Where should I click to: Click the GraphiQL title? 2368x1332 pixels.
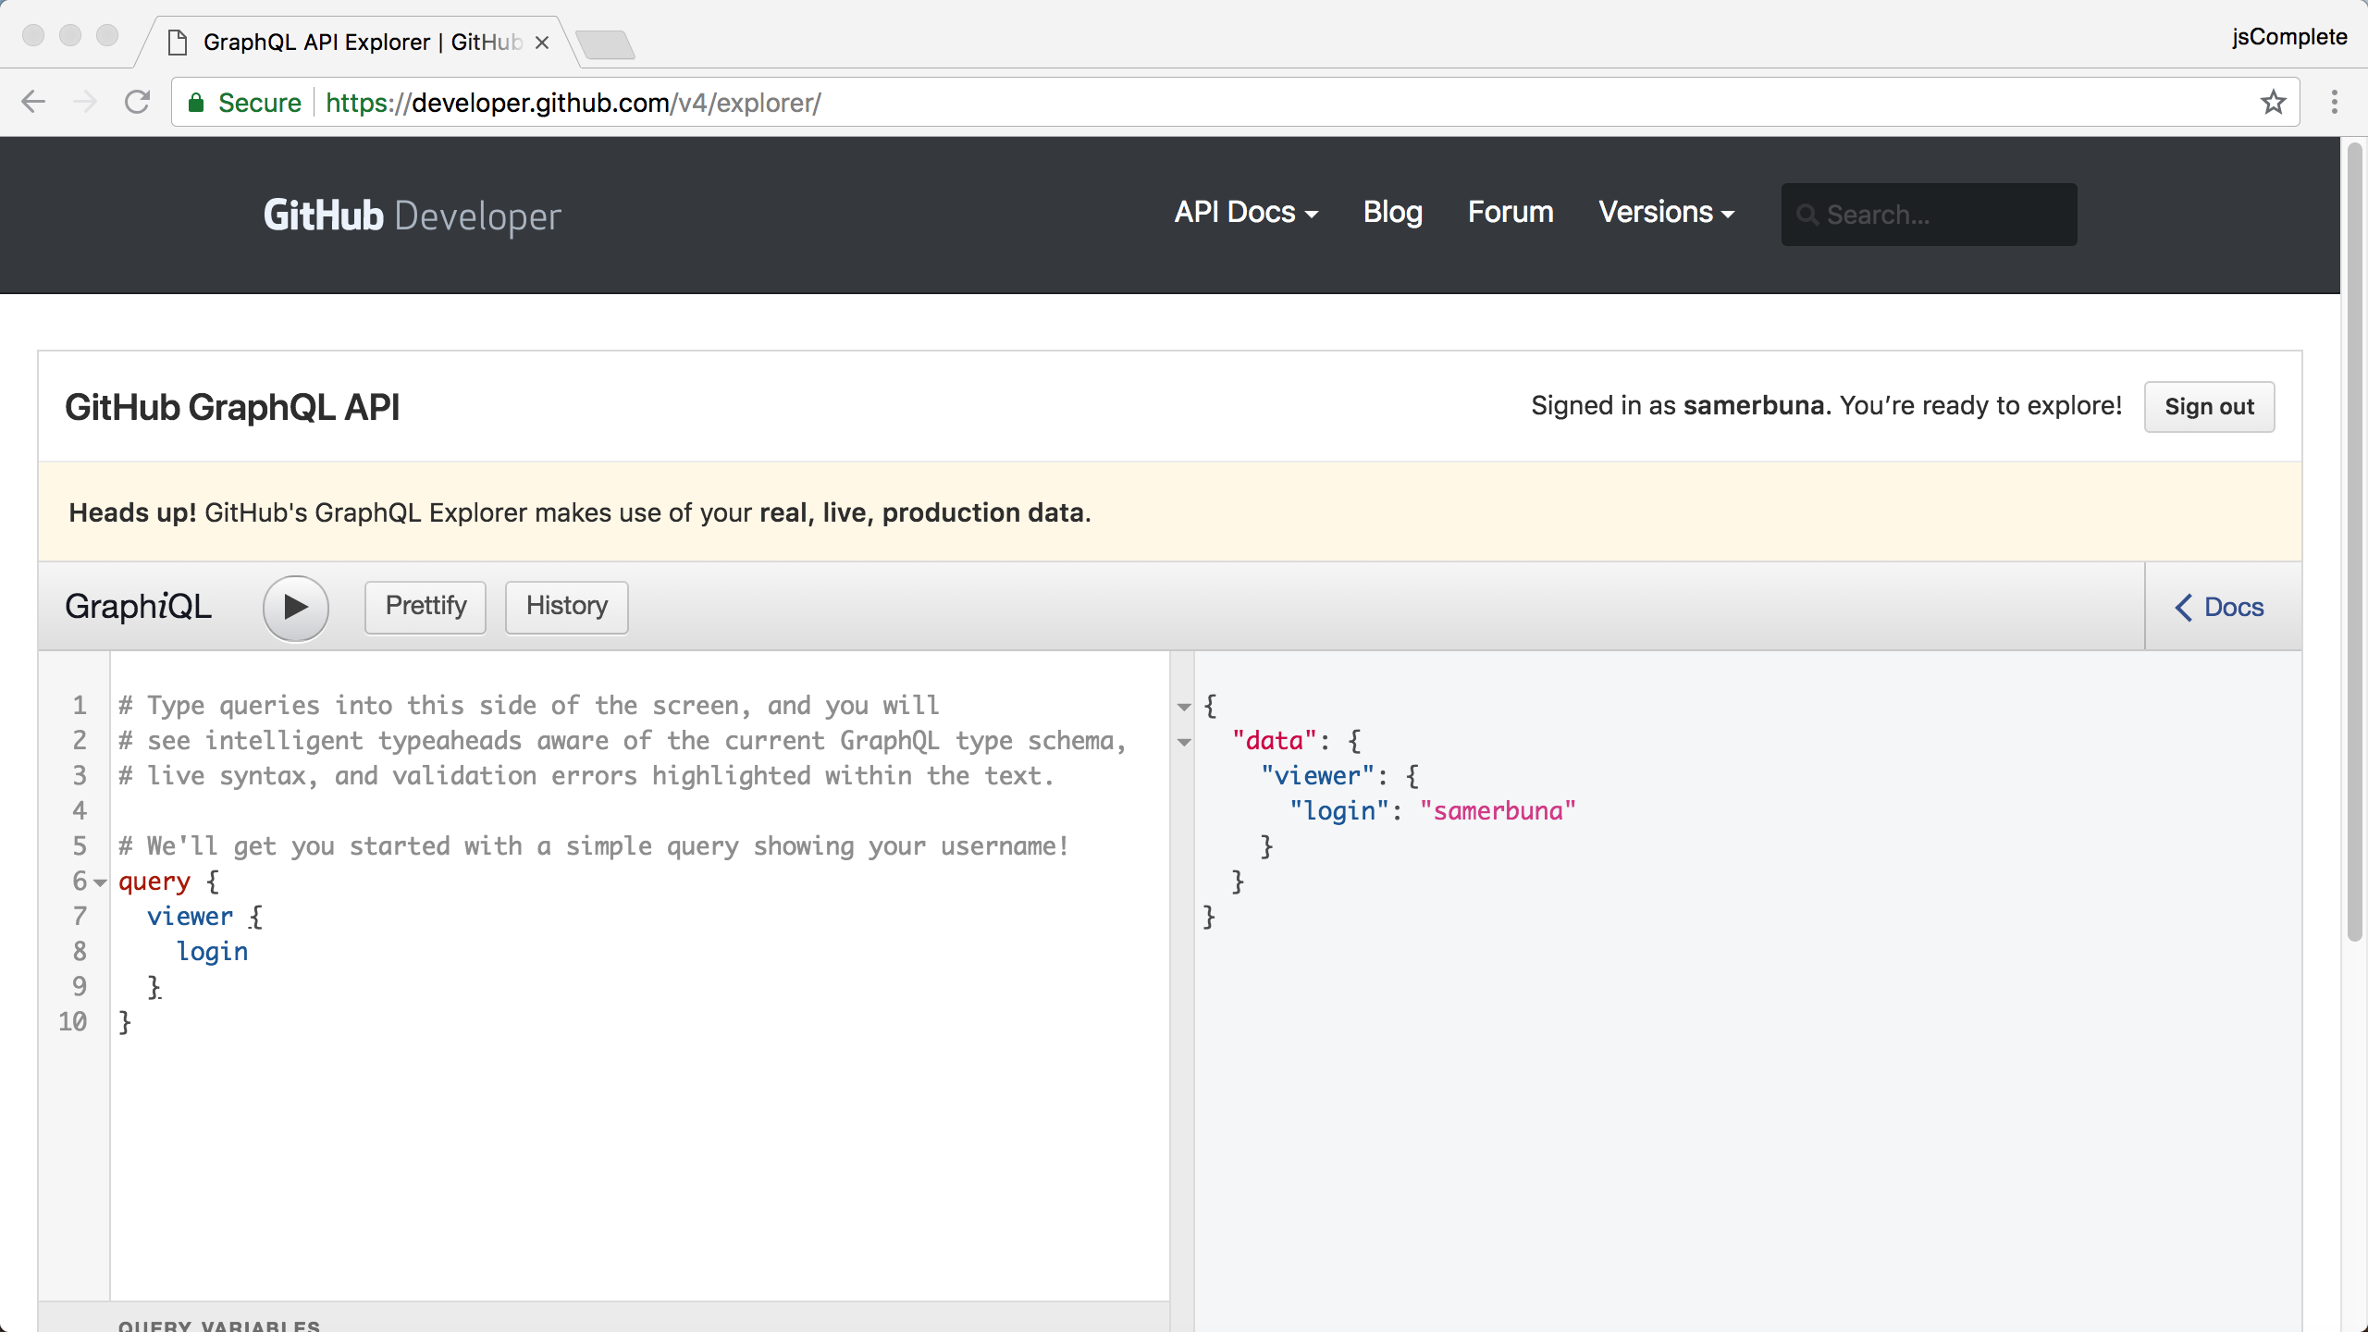pos(139,607)
